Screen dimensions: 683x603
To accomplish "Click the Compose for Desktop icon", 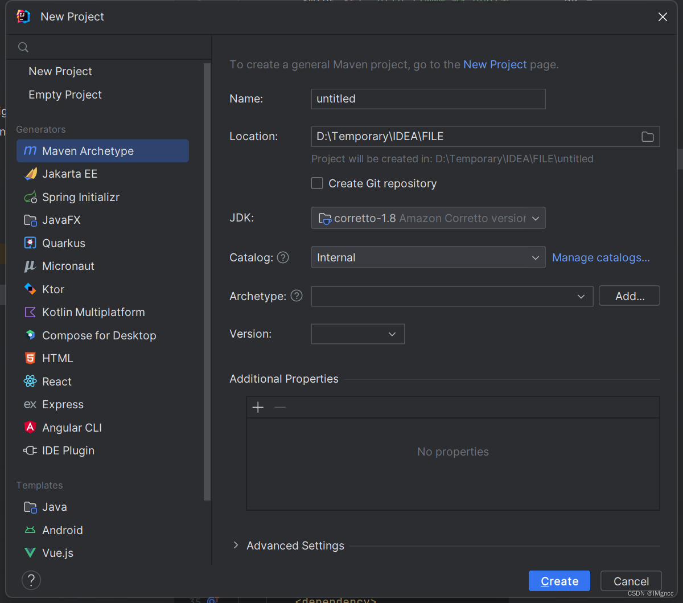I will (30, 335).
